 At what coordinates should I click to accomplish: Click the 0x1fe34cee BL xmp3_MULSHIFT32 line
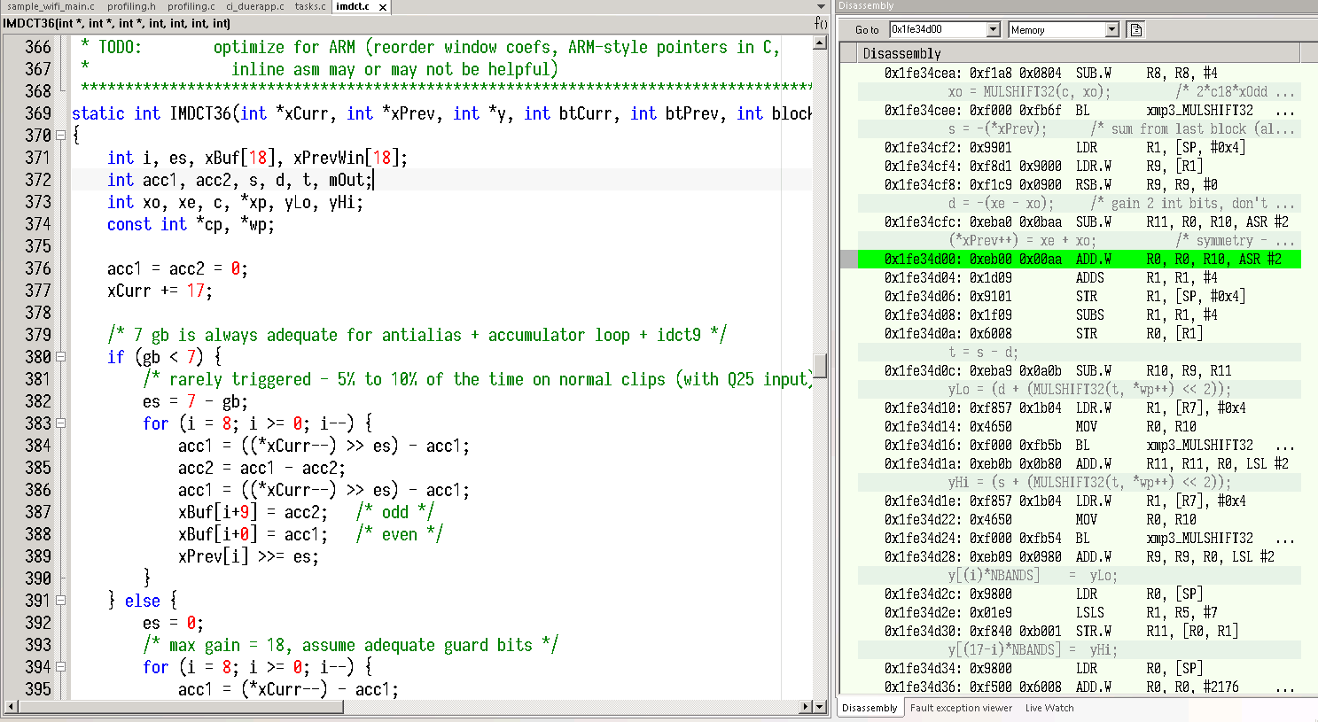pyautogui.click(x=1079, y=110)
